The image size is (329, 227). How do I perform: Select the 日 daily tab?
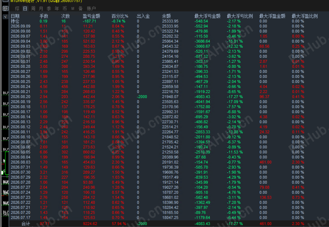pos(25,9)
